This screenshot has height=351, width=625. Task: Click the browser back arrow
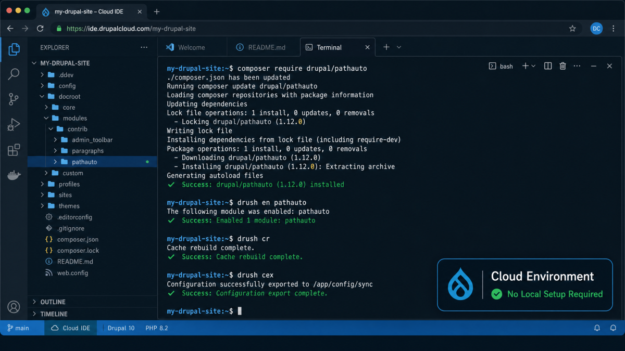tap(10, 29)
